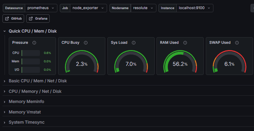This screenshot has width=254, height=131.
Task: Click the info icon beside Pressure
Action: [34, 43]
